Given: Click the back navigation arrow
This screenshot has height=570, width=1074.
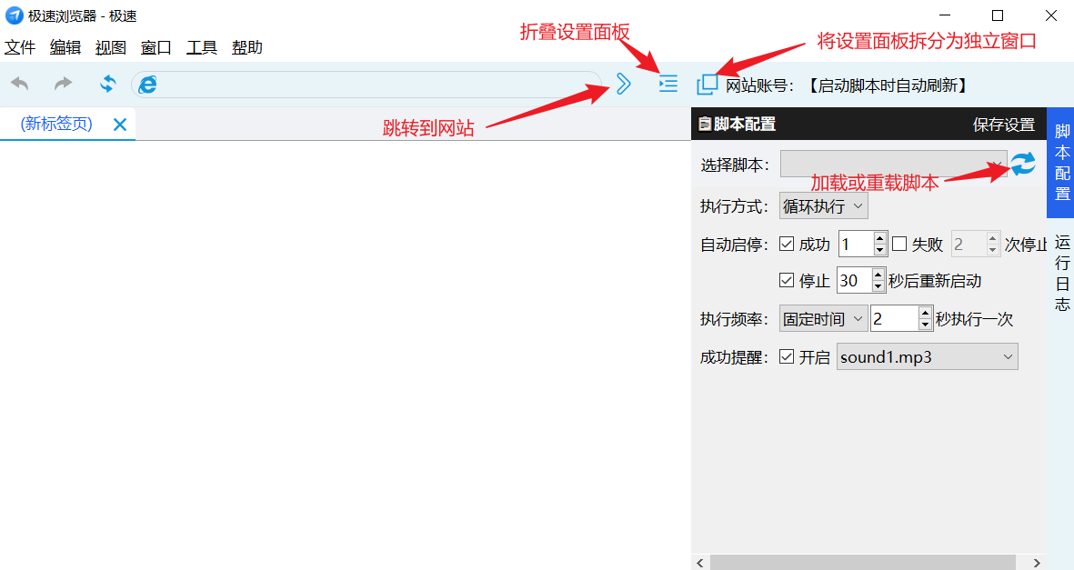Looking at the screenshot, I should point(20,84).
